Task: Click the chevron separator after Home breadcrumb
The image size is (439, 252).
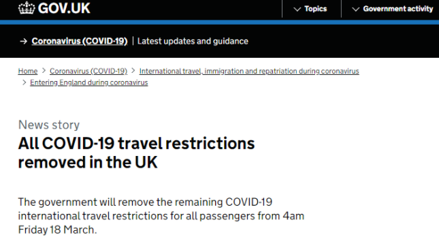Action: (x=44, y=71)
